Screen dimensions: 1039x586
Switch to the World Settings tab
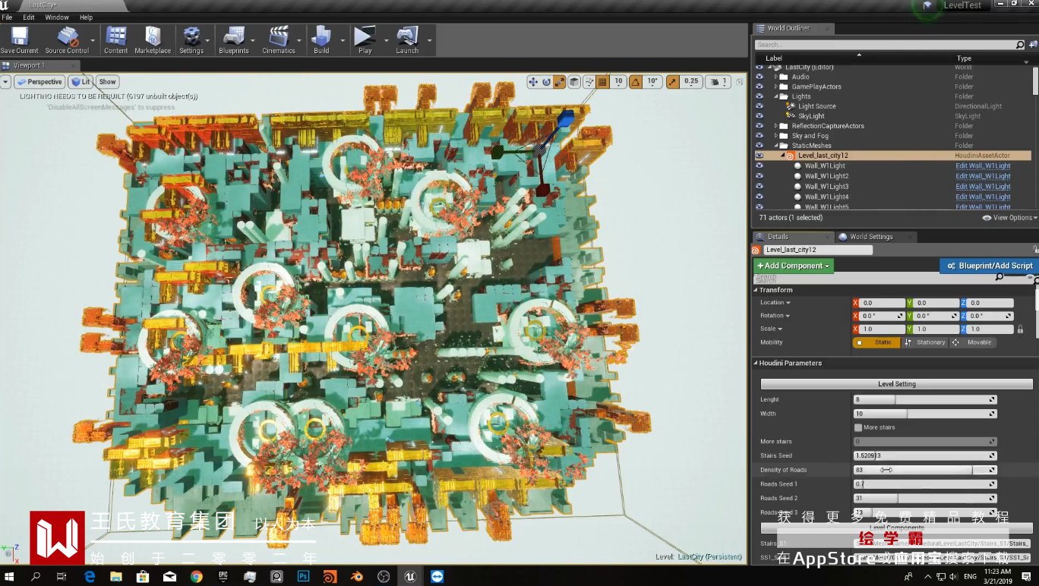(x=870, y=237)
